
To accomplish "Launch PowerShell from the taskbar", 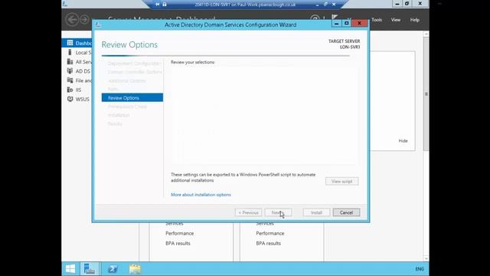I will point(113,269).
